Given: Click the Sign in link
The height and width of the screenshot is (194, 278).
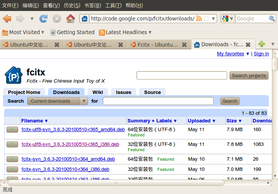Looking at the screenshot, I should click(261, 54).
